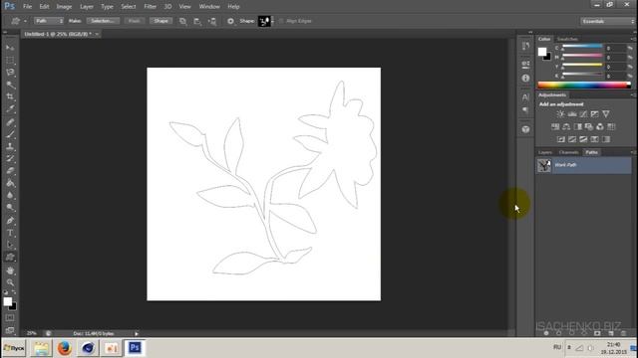Select the Rectangular Marquee tool
The image size is (638, 358).
point(10,61)
